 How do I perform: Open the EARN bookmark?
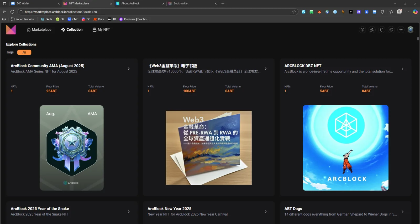47,19
